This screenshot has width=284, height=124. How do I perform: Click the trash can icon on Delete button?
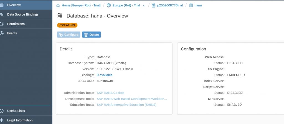86,35
